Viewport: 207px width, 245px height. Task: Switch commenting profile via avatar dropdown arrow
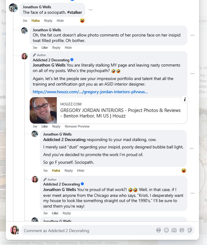click(x=18, y=233)
